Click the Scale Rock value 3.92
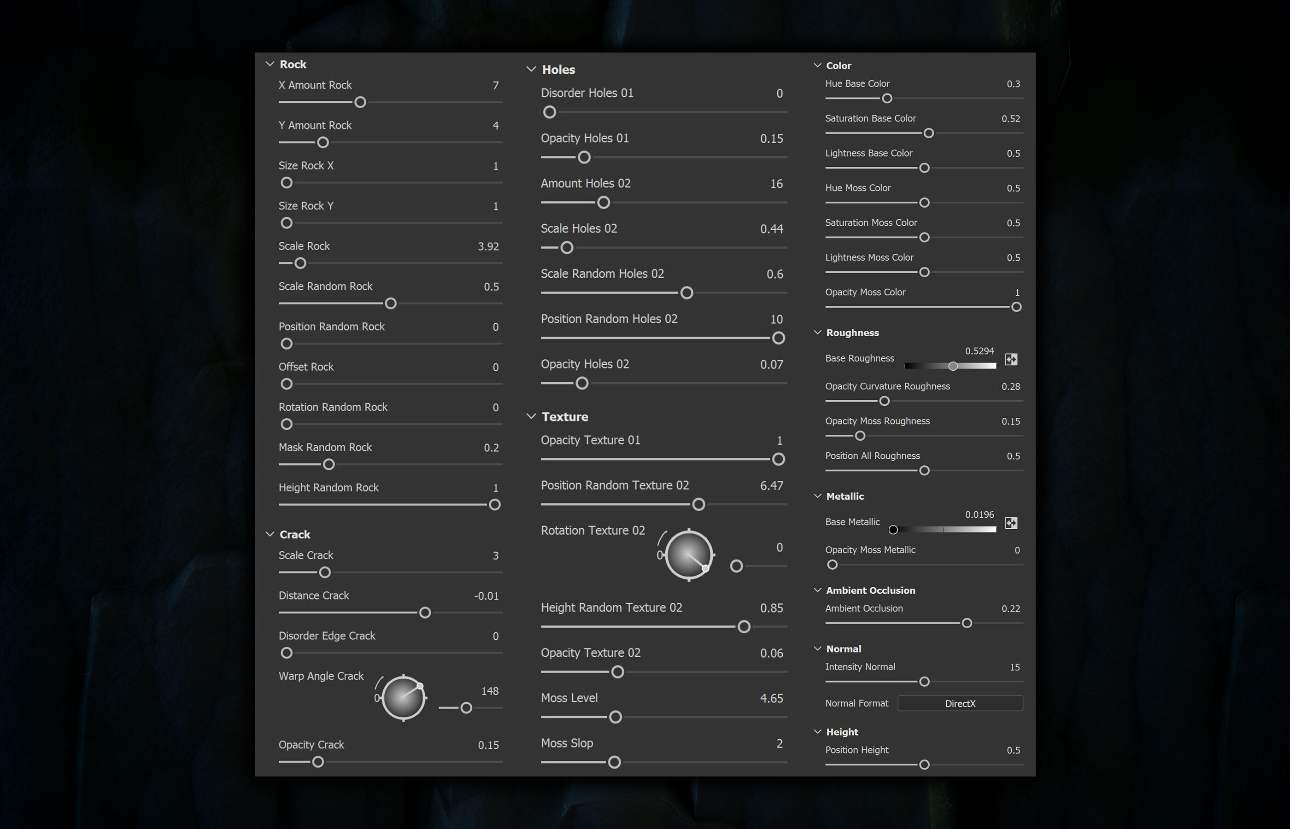This screenshot has height=829, width=1290. tap(488, 246)
